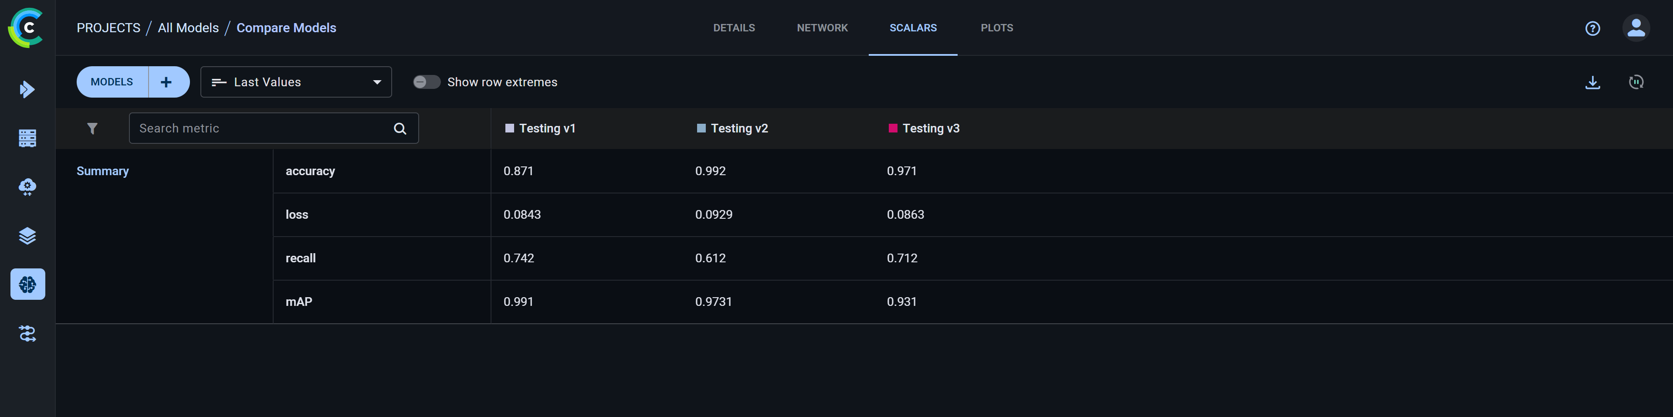The height and width of the screenshot is (417, 1673).
Task: Open the Last Values dropdown
Action: coord(295,82)
